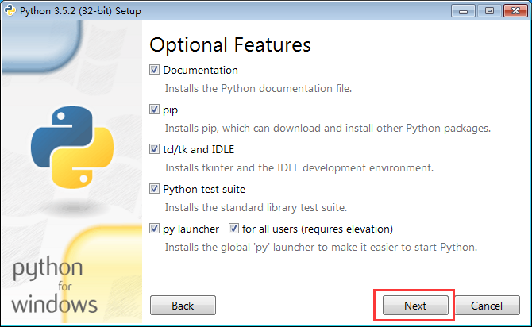The height and width of the screenshot is (327, 532).
Task: Disable the tcl/tk and IDLE checkbox
Action: (x=154, y=149)
